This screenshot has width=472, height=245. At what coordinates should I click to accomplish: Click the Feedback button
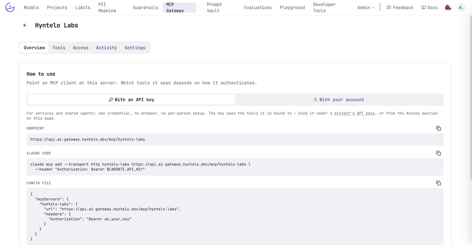(400, 7)
